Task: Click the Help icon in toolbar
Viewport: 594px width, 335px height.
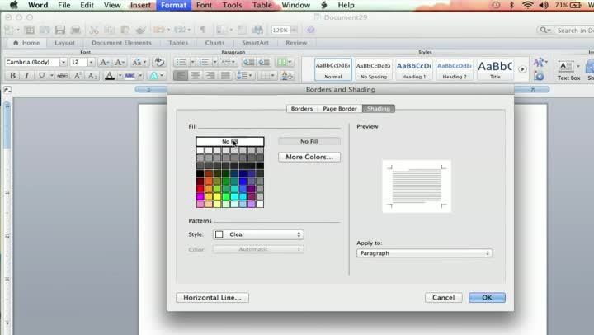Action: [x=311, y=30]
